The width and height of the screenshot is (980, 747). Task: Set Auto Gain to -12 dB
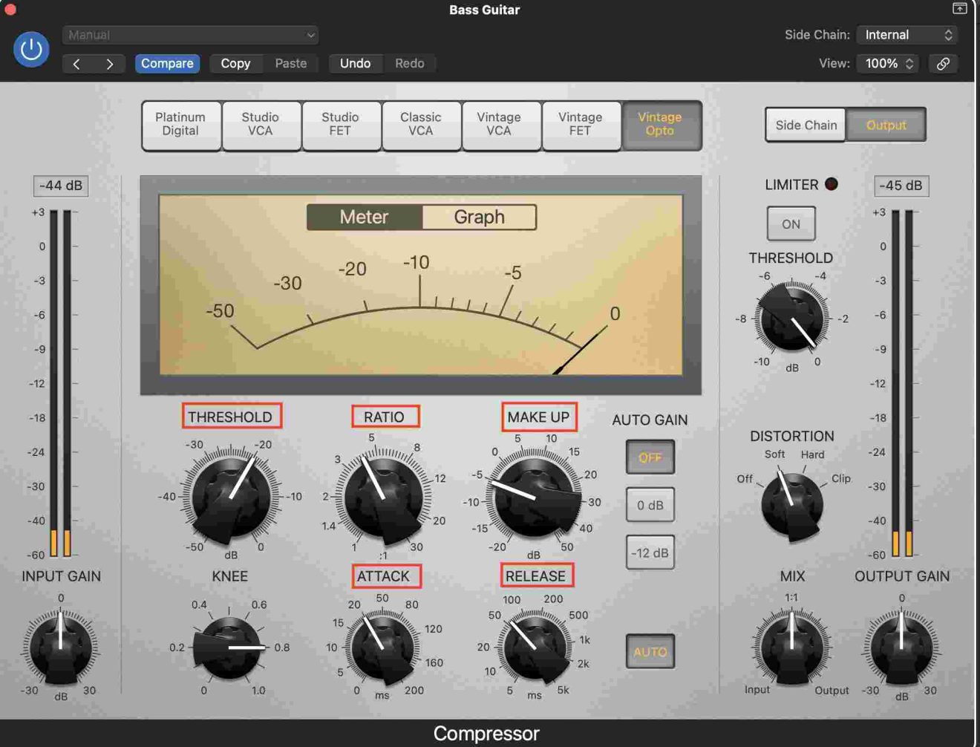click(650, 552)
